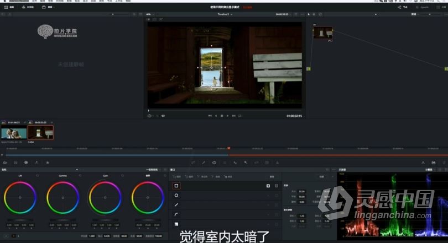Viewport: 448px width, 243px height.
Task: Reset the Offset color wheel
Action: click(x=165, y=176)
